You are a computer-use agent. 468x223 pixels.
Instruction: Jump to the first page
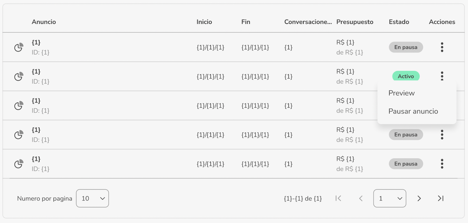[338, 199]
